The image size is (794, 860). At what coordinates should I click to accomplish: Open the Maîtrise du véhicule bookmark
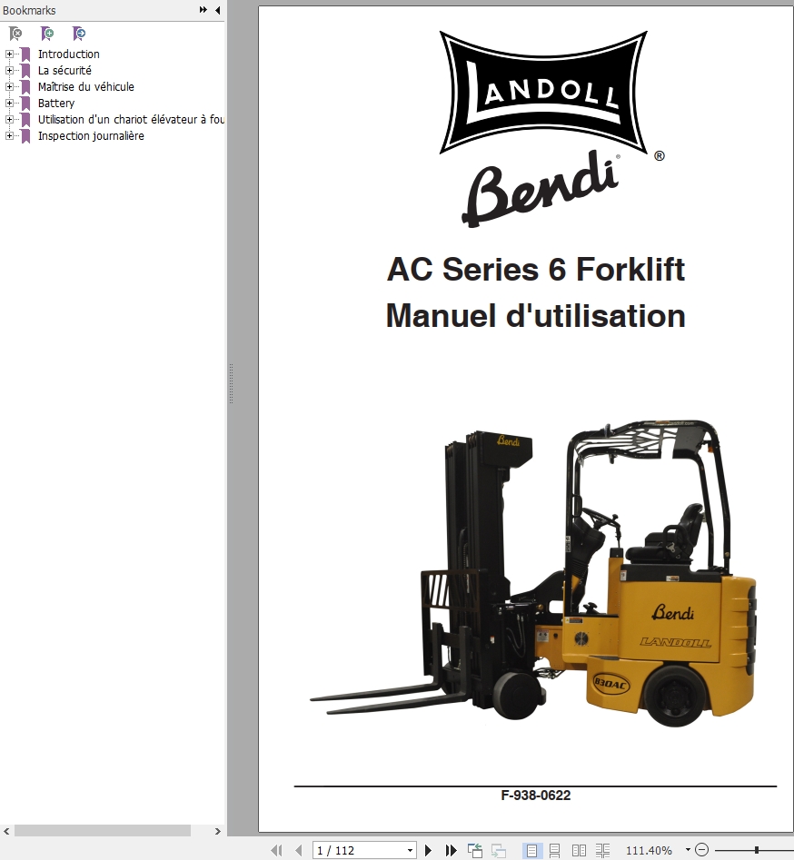coord(86,86)
